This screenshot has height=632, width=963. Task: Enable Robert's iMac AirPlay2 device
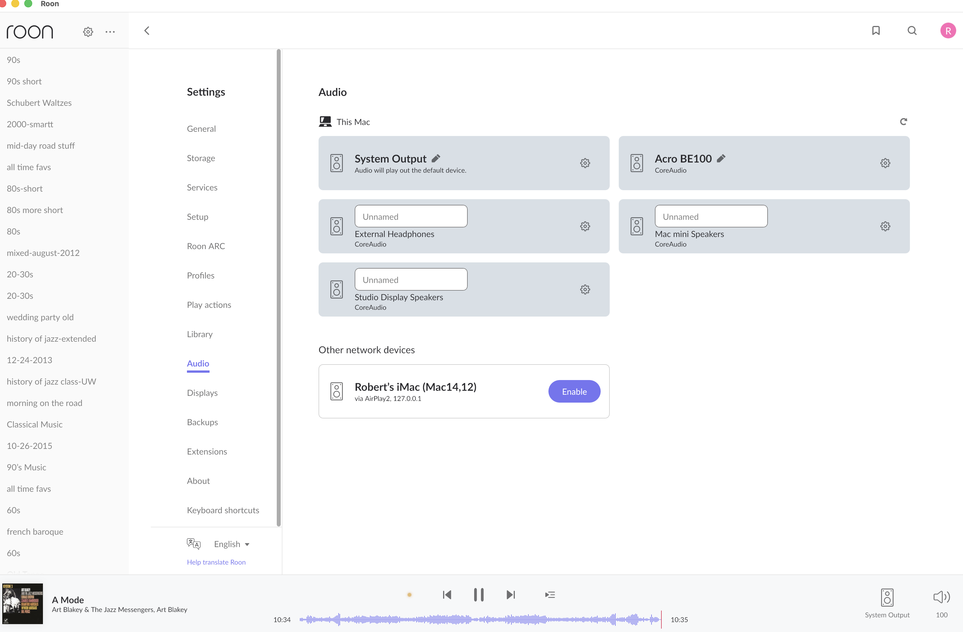574,391
